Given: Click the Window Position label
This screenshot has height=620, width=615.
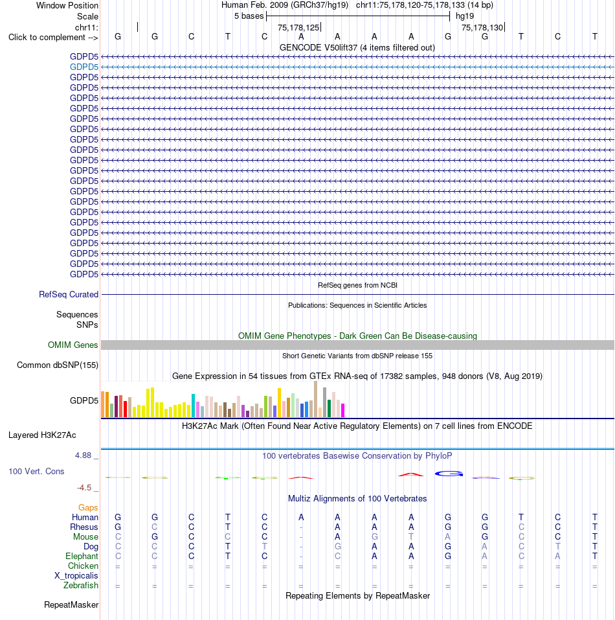Looking at the screenshot, I should point(67,6).
